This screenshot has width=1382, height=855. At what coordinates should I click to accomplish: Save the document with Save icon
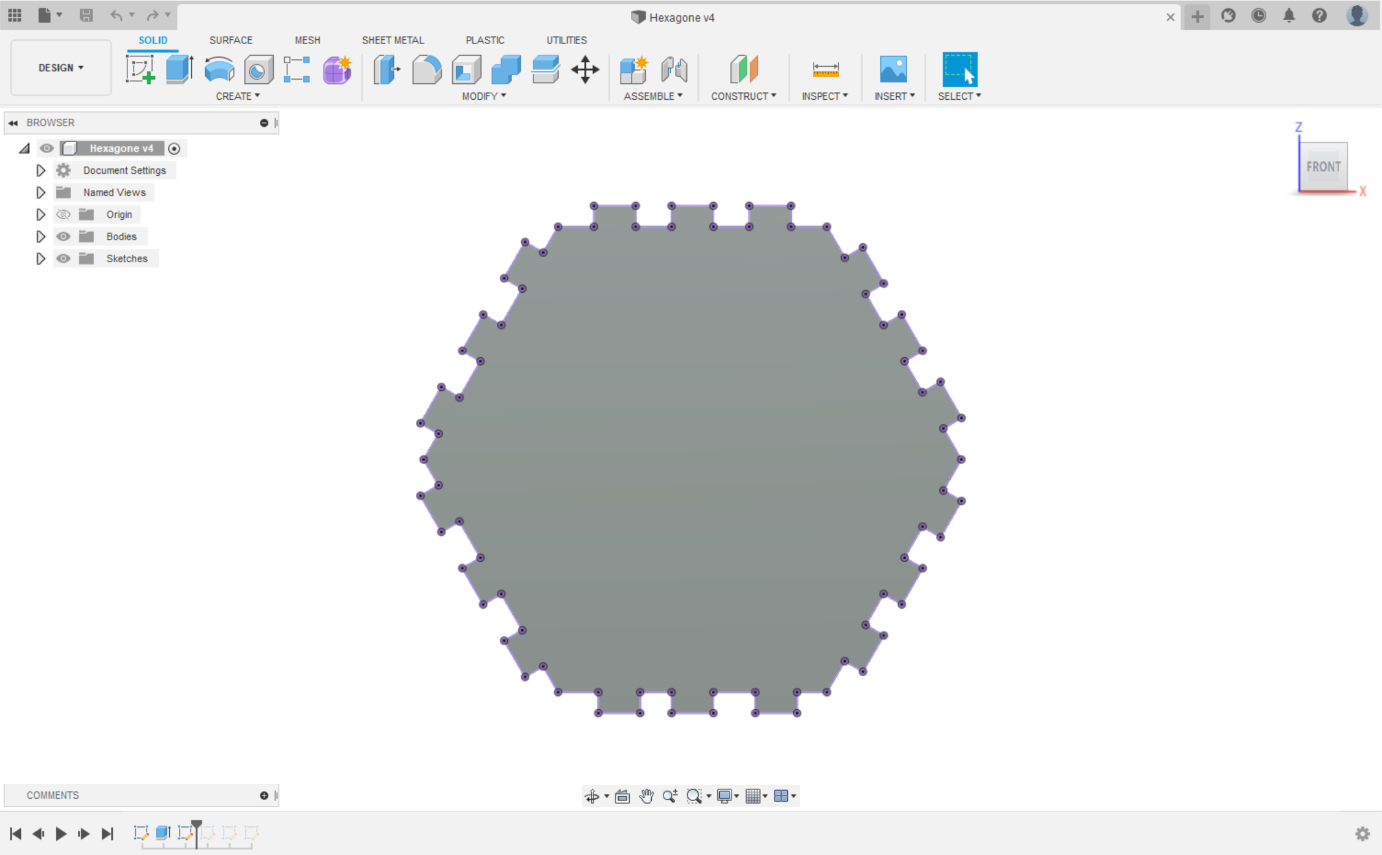[x=86, y=15]
